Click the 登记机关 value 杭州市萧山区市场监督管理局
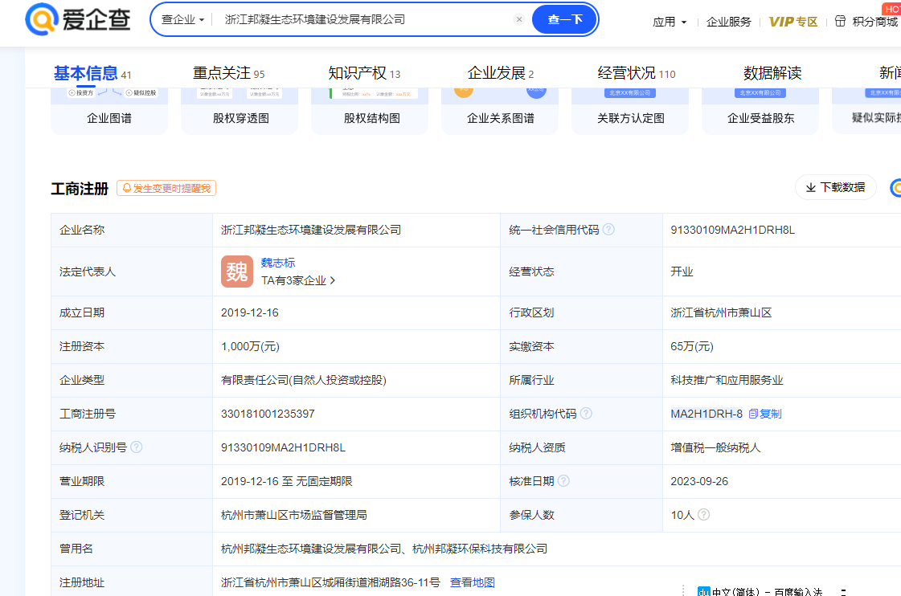 tap(294, 515)
